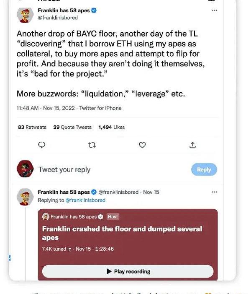View the 83 Retweets list
This screenshot has height=294, width=251.
pyautogui.click(x=32, y=127)
